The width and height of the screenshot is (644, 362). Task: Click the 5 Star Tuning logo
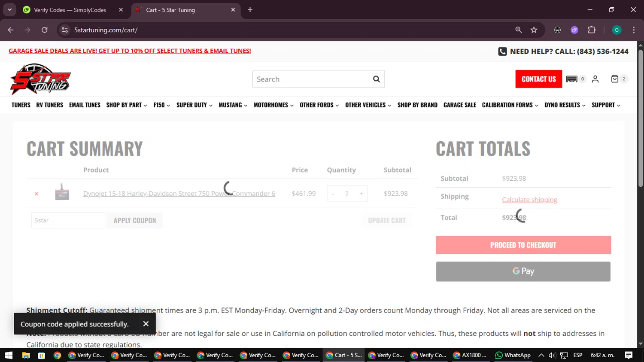(x=40, y=79)
